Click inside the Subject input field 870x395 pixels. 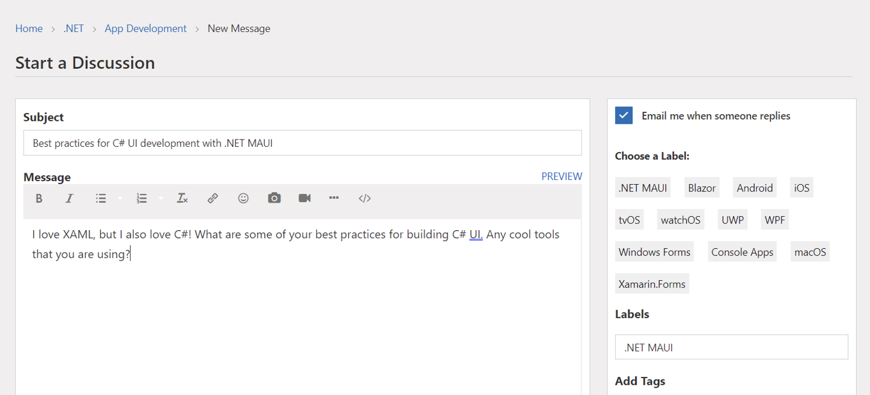click(302, 143)
